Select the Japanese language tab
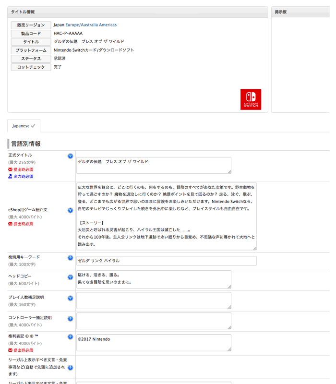The width and height of the screenshot is (336, 384). [x=24, y=126]
